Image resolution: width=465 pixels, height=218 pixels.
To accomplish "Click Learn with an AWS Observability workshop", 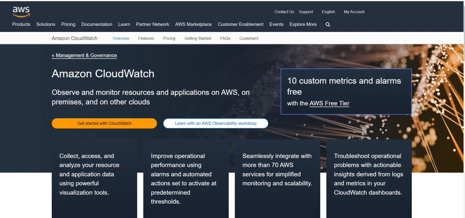I will (215, 123).
